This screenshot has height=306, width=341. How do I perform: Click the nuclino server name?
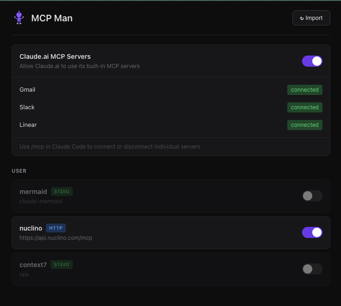click(x=31, y=228)
